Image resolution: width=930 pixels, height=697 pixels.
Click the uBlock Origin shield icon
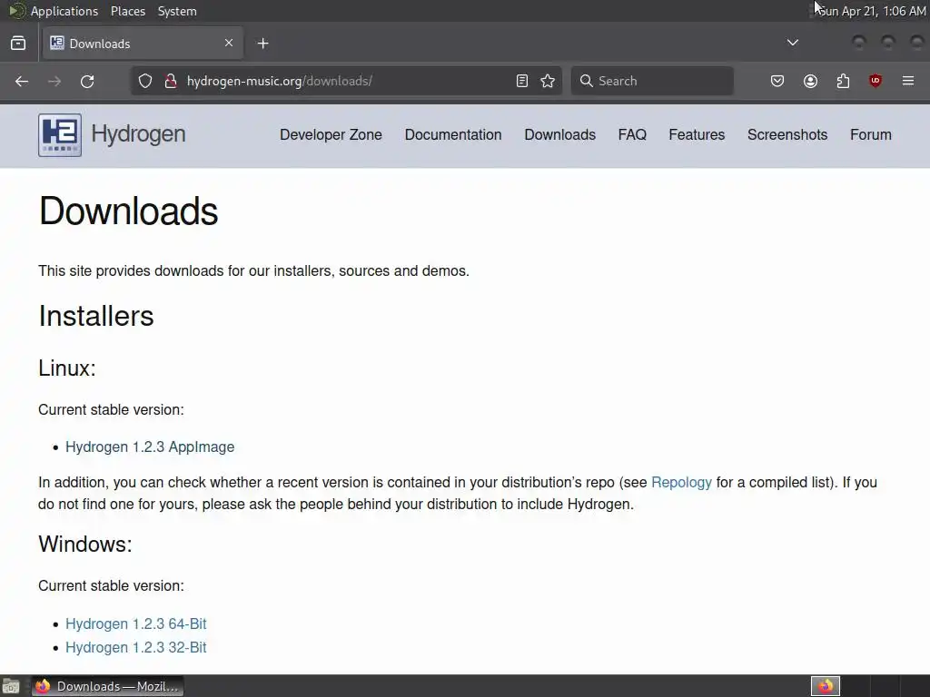click(876, 81)
